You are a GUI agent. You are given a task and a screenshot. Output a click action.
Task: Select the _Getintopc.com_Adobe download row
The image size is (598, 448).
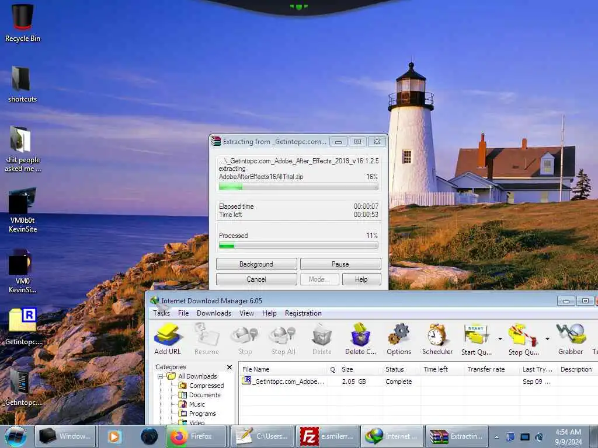[x=418, y=381]
